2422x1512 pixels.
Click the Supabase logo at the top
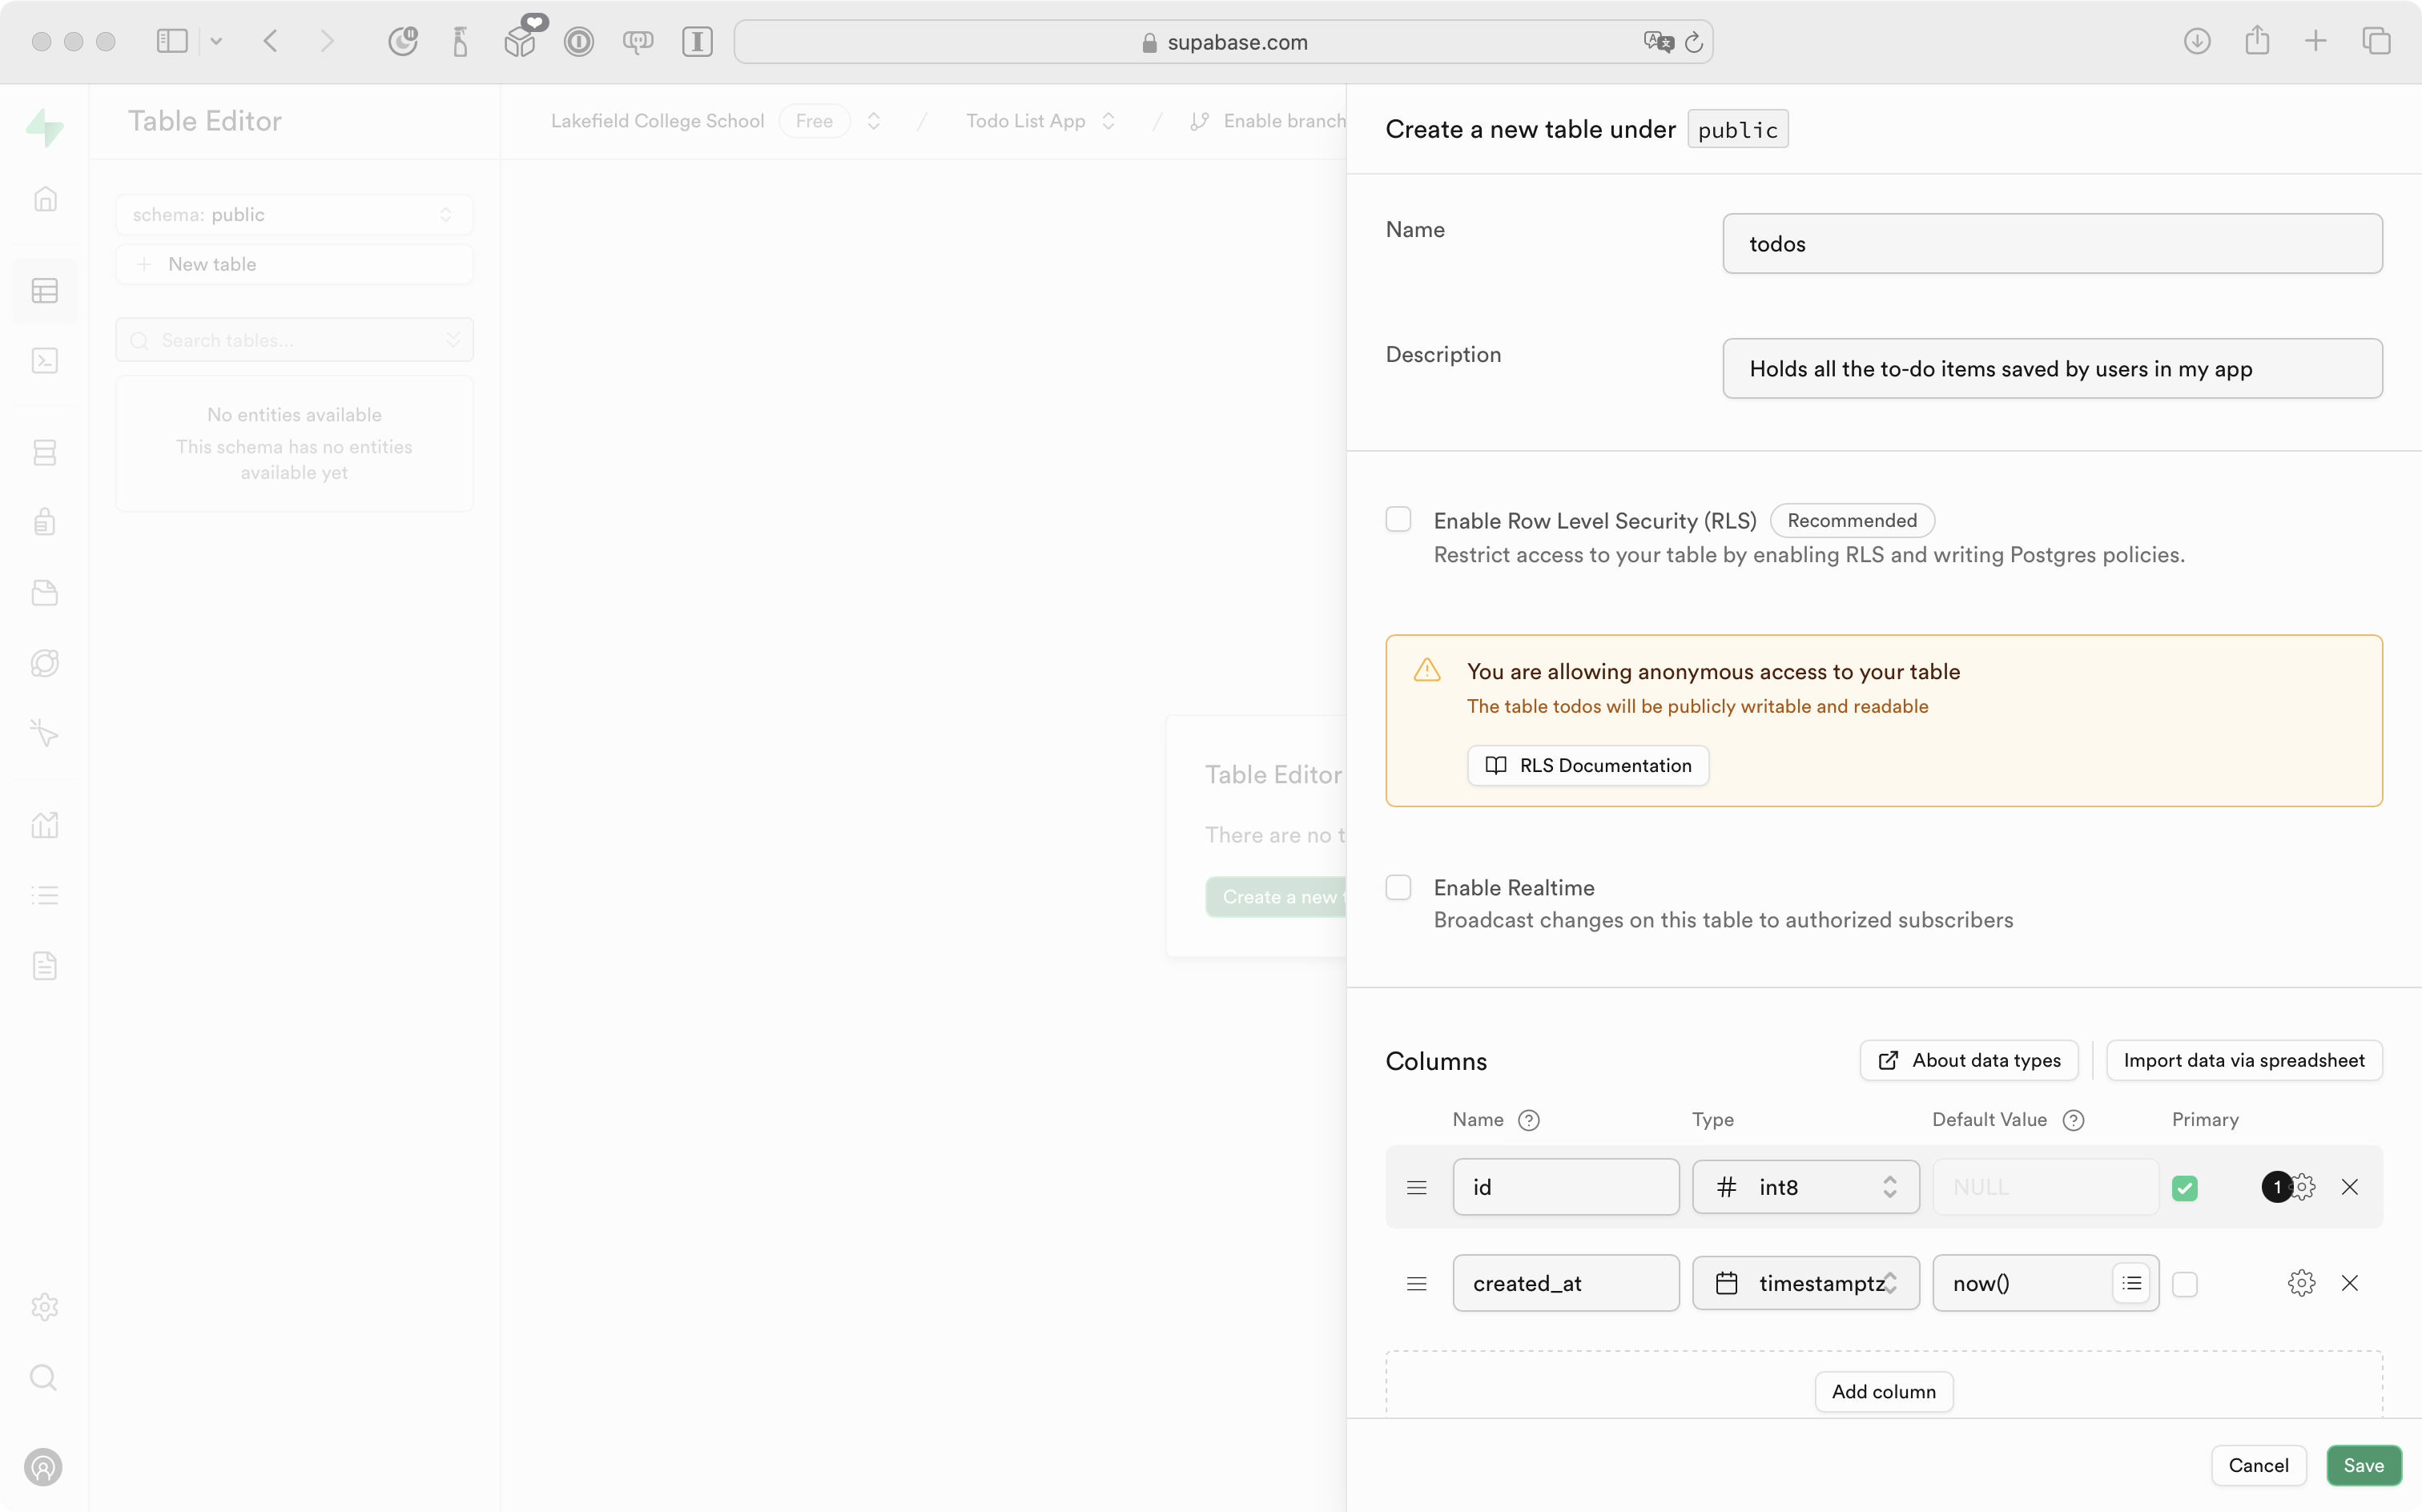click(x=45, y=127)
